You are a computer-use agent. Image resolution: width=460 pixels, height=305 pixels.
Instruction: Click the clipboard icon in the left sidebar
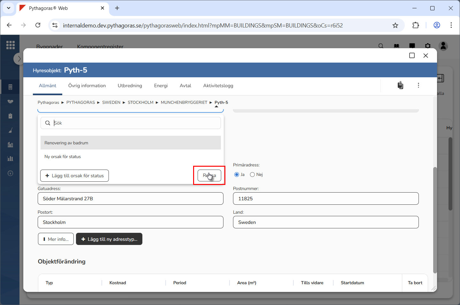[10, 116]
